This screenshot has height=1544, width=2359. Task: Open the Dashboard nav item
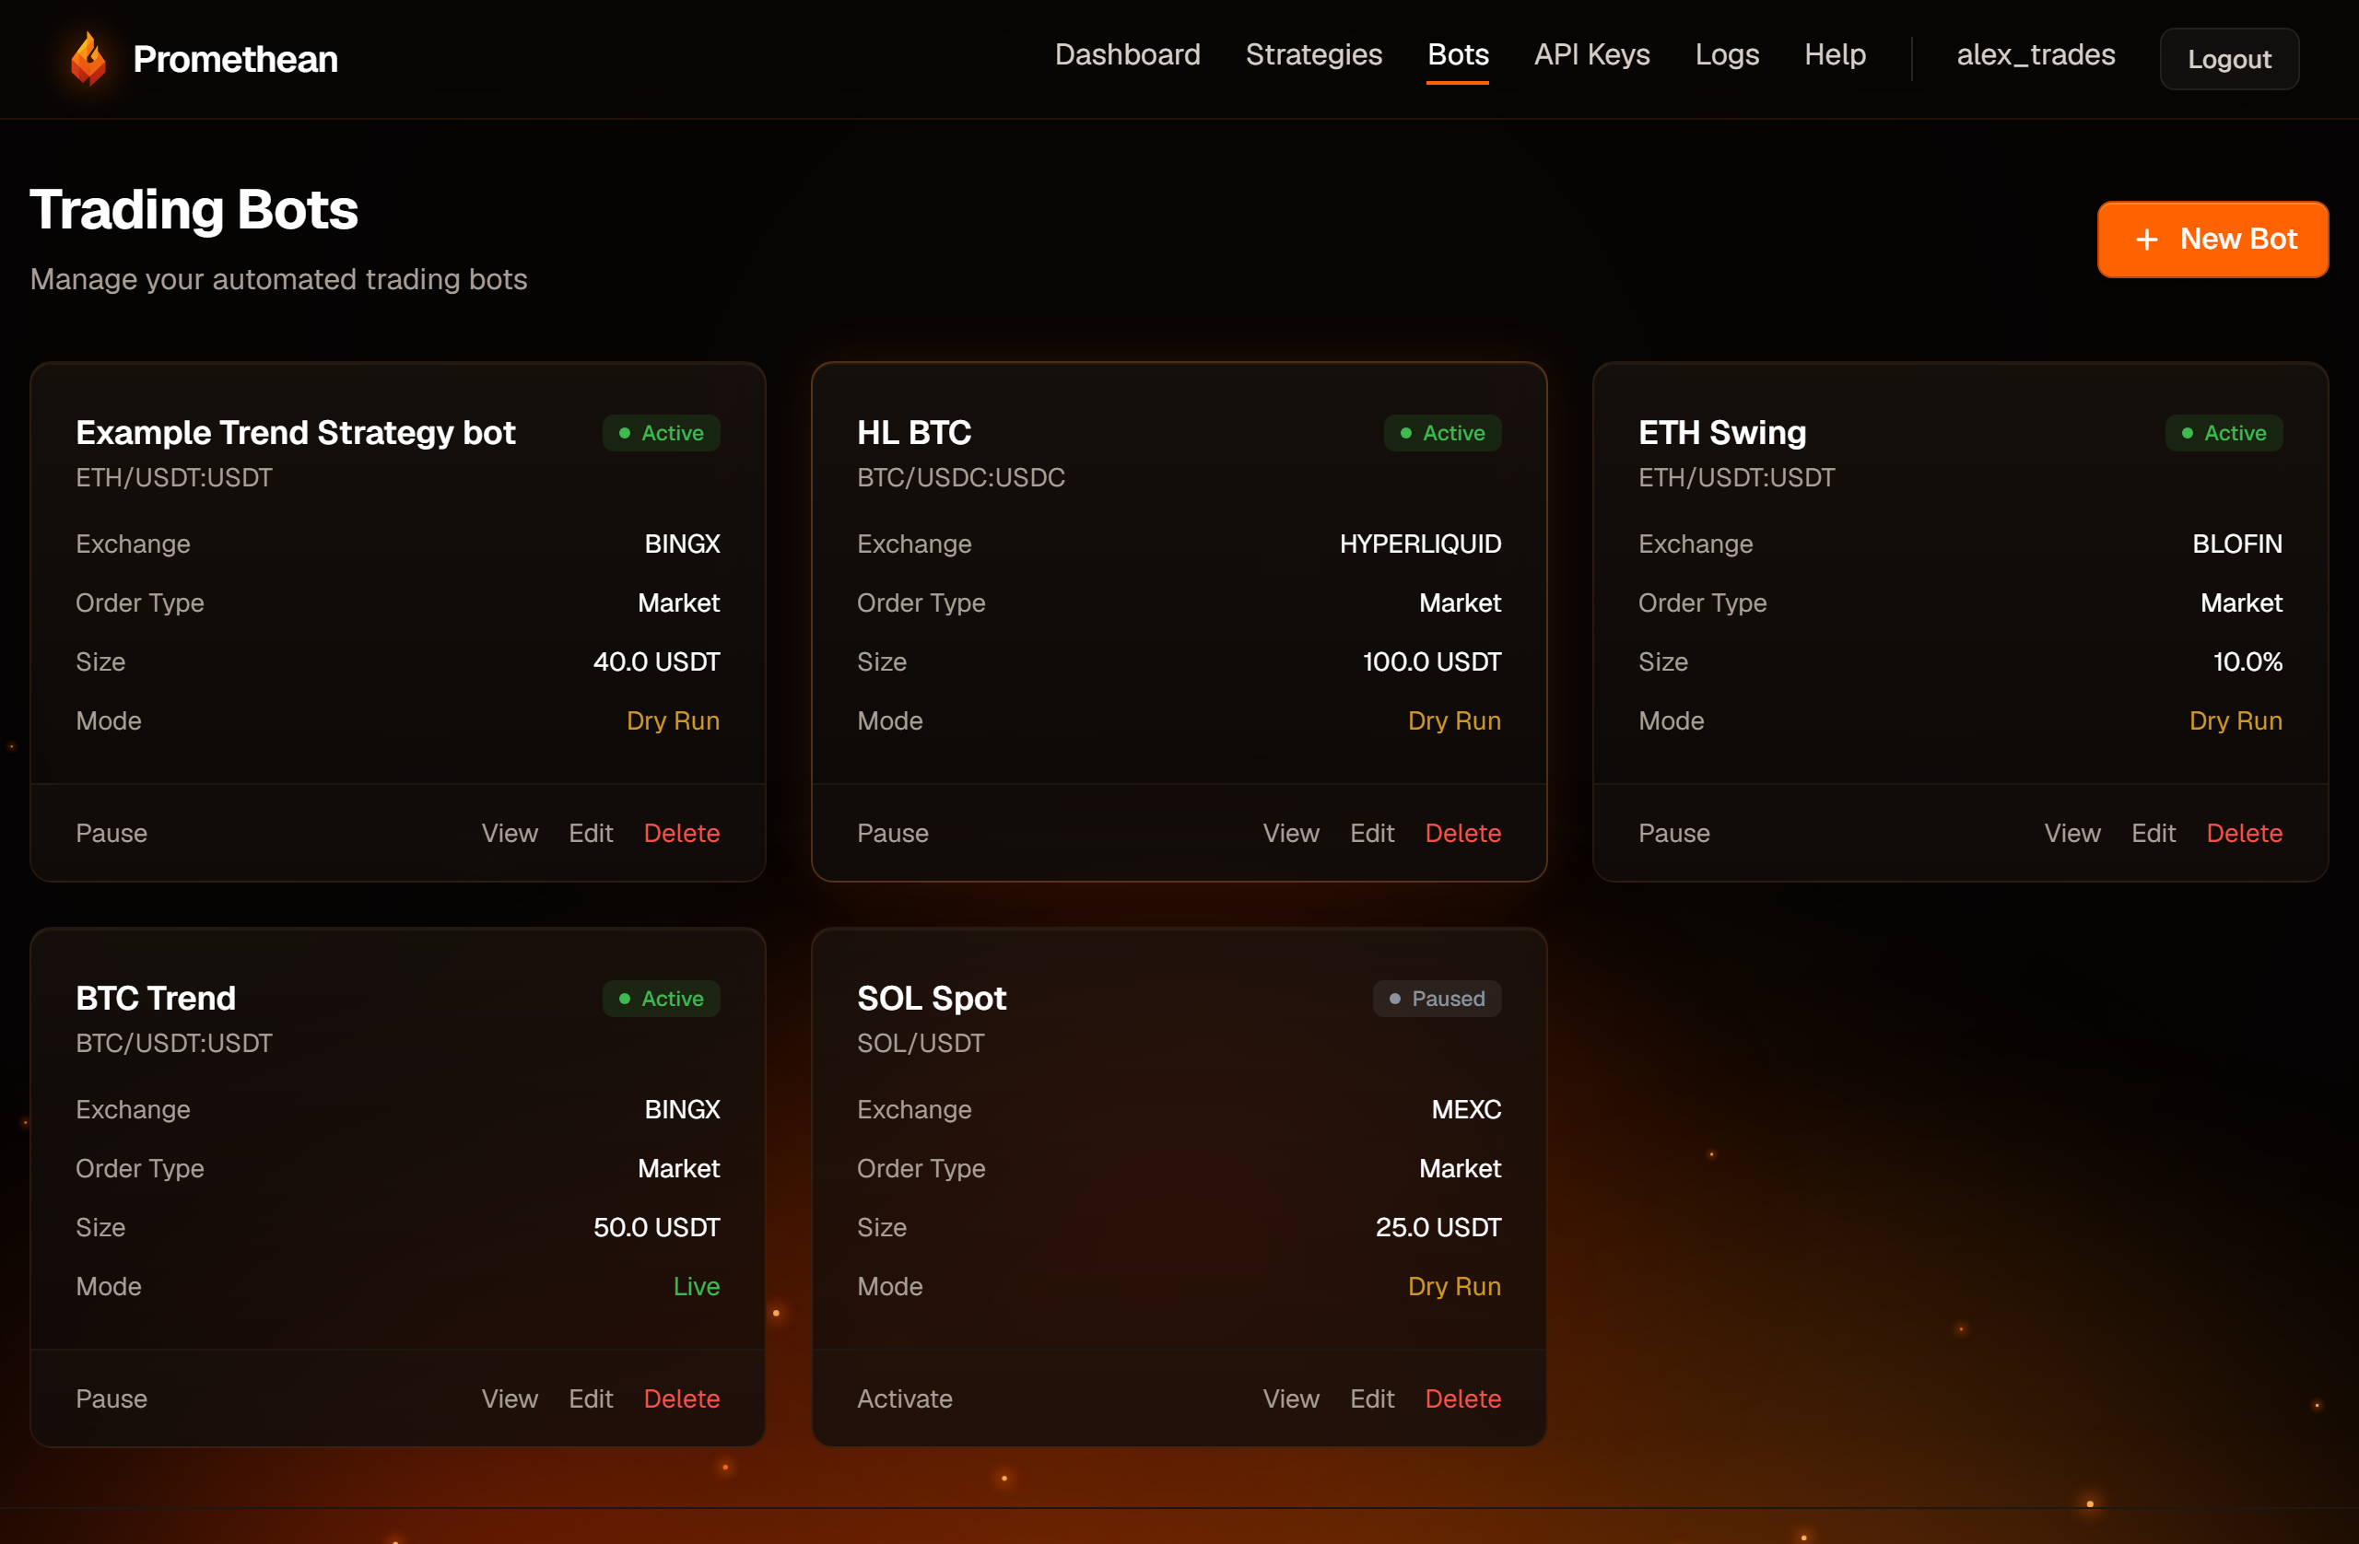[x=1127, y=54]
